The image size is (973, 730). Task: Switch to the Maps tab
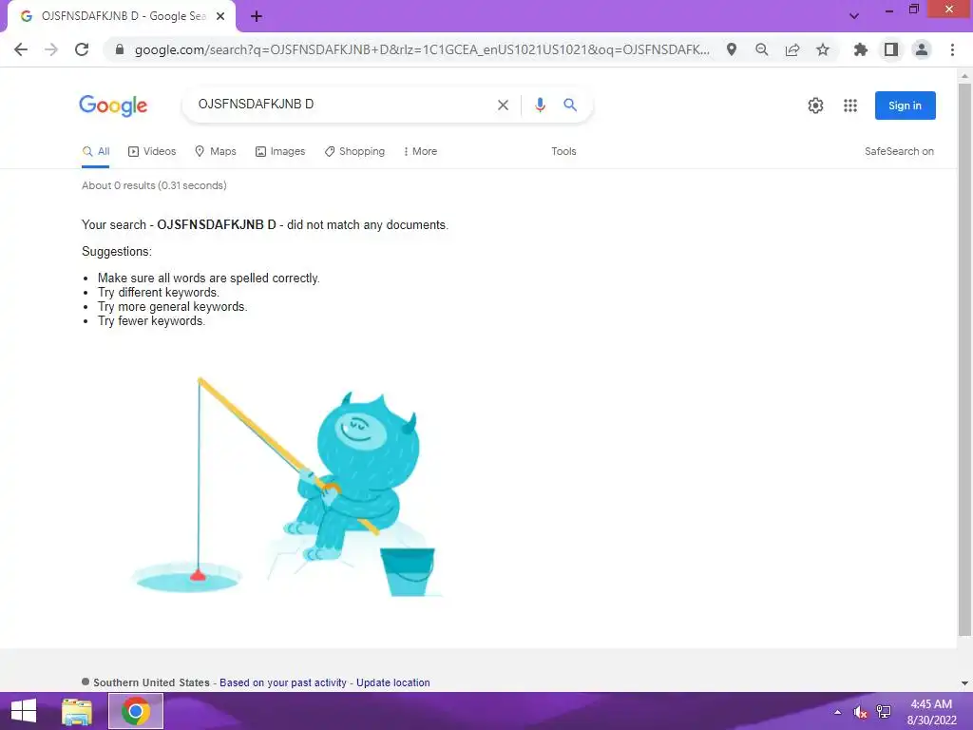click(x=216, y=151)
